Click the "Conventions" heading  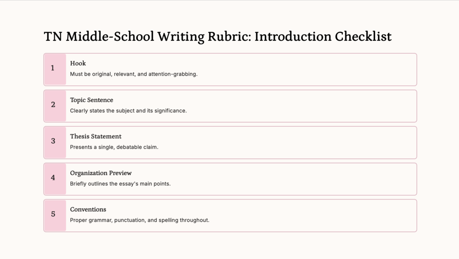88,209
